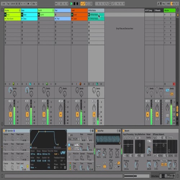Open the 1 Bar quantization menu
The height and width of the screenshot is (180, 180).
[x=34, y=4]
